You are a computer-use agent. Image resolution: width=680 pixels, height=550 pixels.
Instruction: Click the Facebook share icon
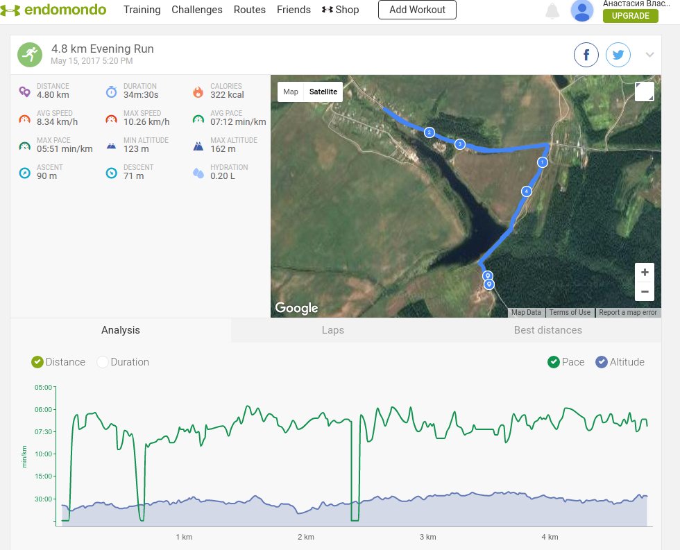click(x=586, y=55)
